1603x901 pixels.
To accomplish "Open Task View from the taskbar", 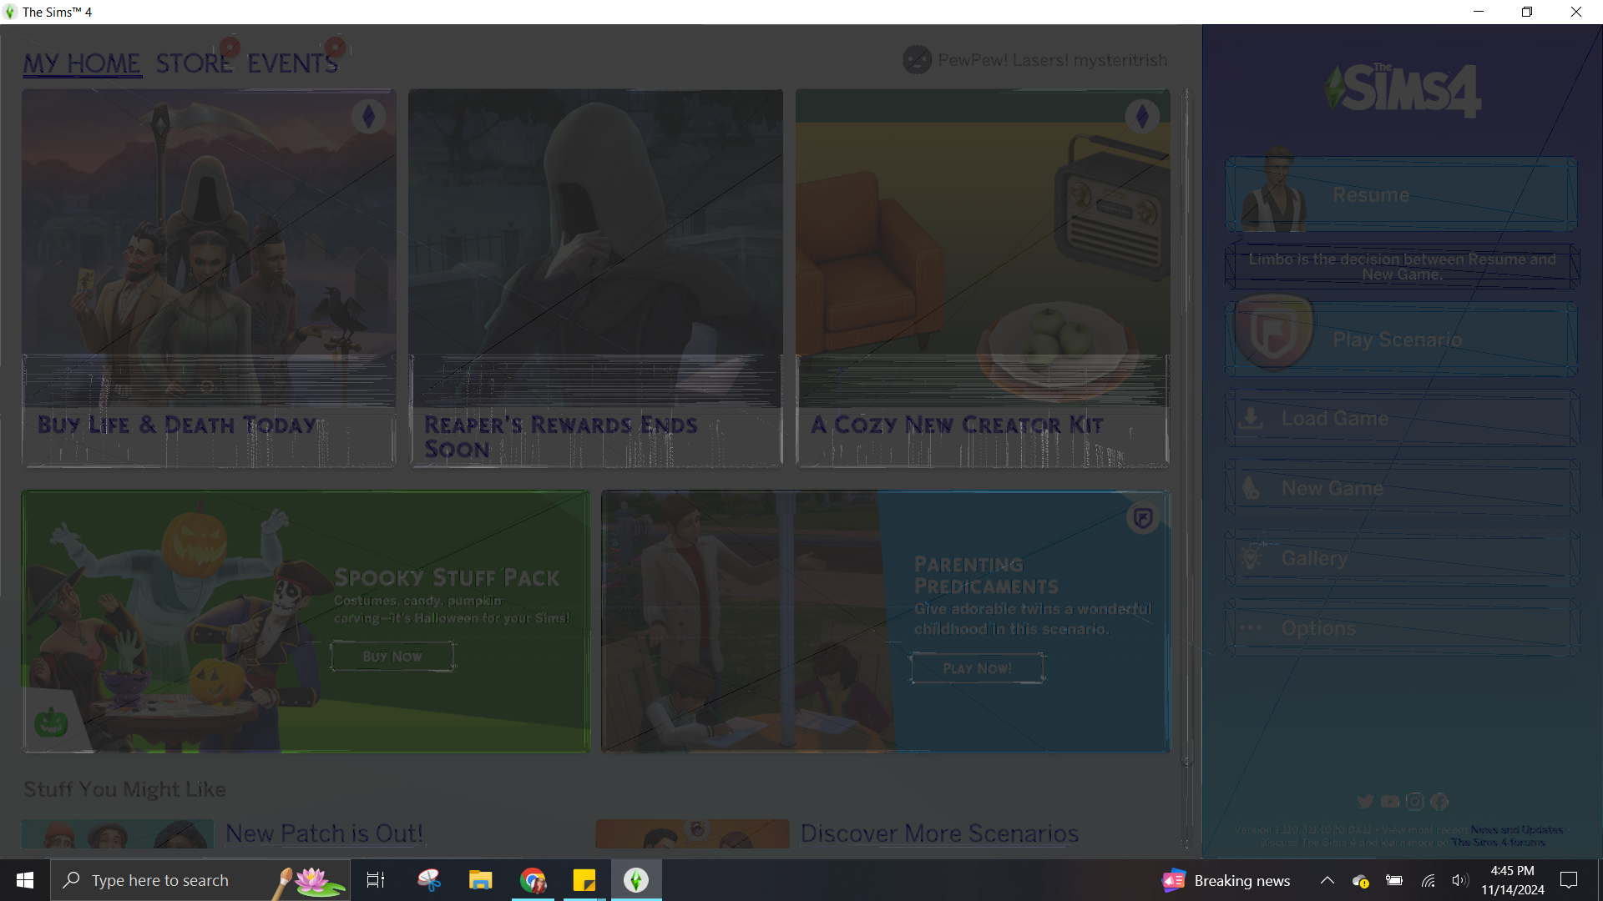I will click(376, 880).
